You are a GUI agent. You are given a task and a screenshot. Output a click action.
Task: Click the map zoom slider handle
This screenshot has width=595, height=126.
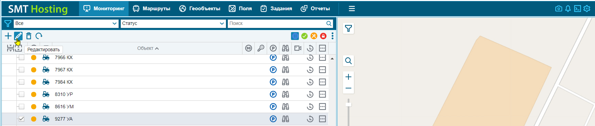[x=348, y=104]
